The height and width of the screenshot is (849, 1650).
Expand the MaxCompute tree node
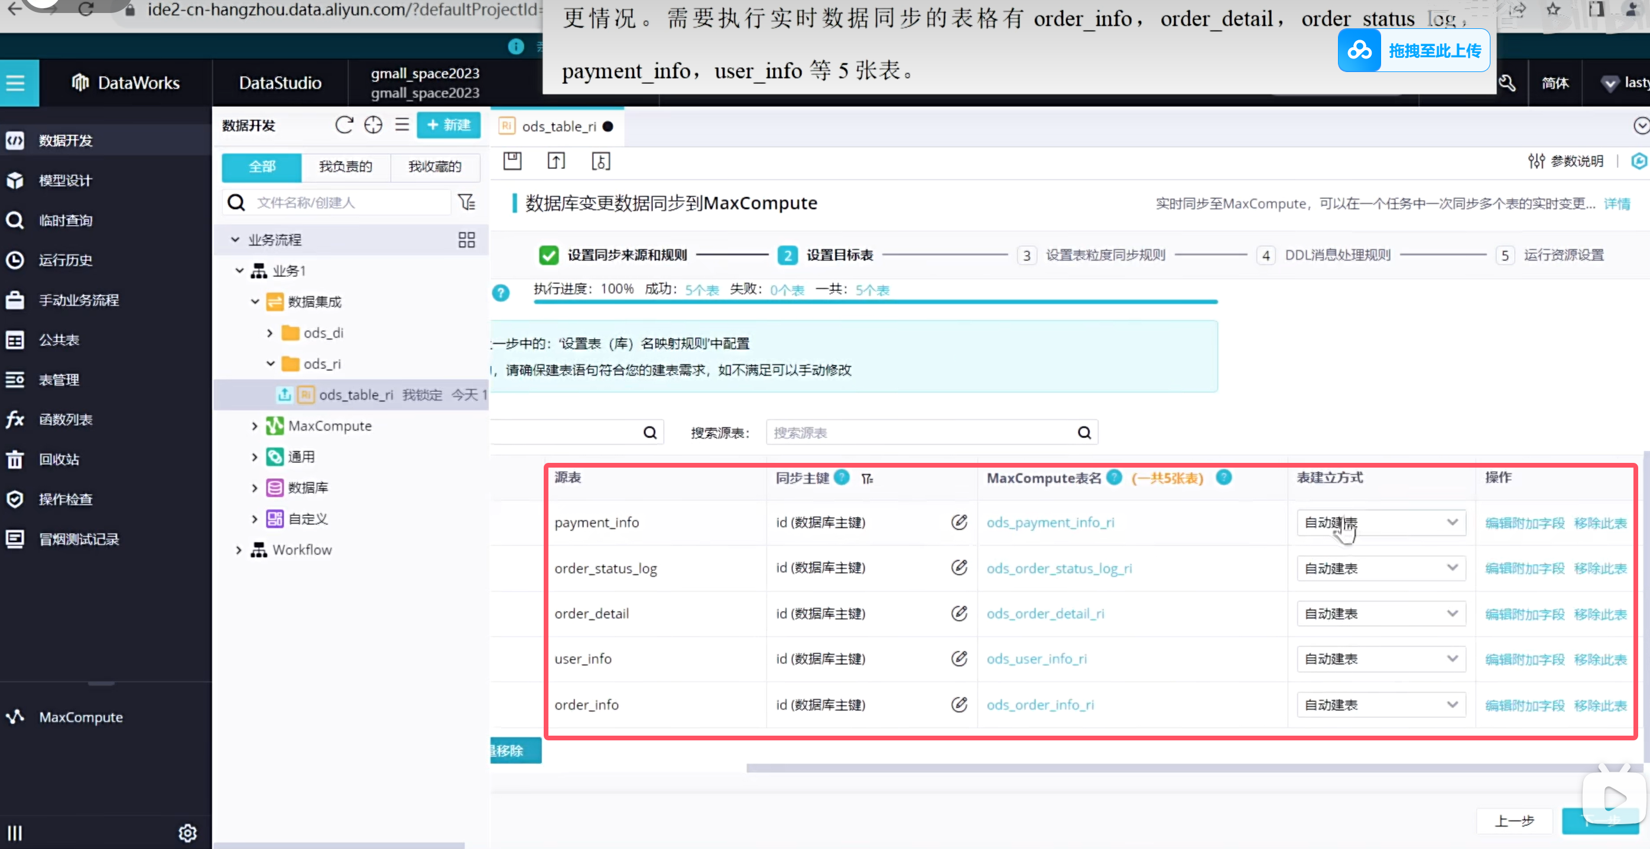[254, 426]
